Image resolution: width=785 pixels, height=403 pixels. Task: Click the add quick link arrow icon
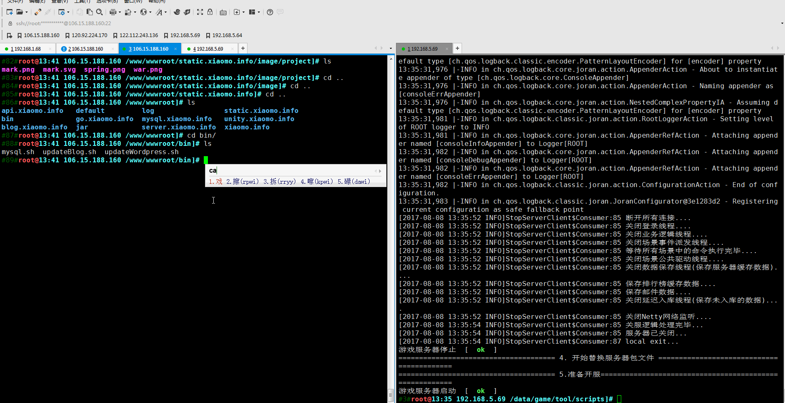(x=9, y=35)
